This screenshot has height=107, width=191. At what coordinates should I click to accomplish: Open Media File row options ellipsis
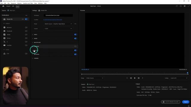23,19
